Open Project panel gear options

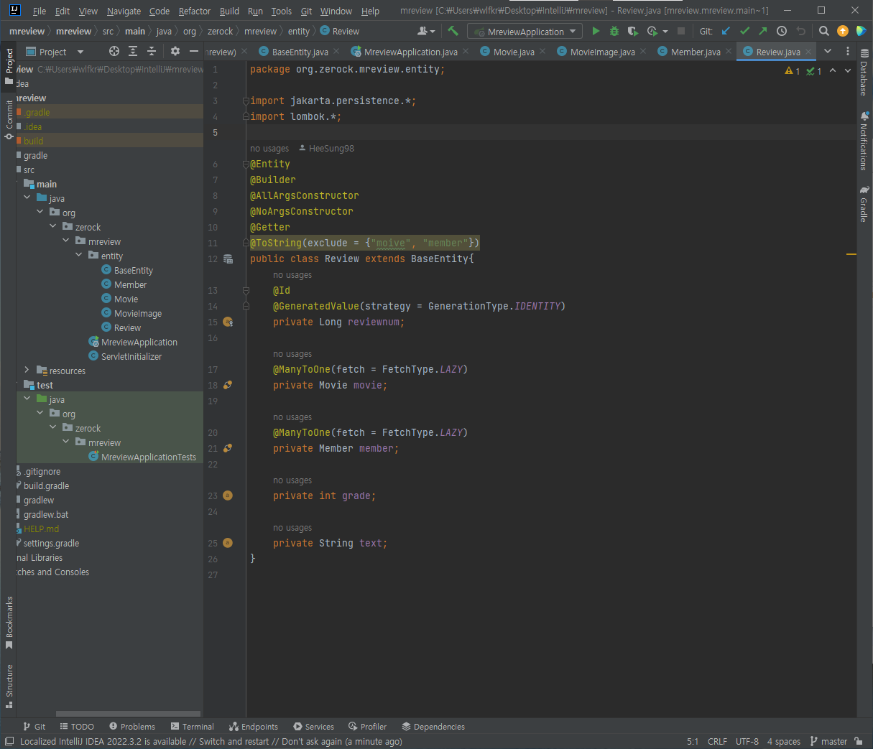tap(175, 51)
